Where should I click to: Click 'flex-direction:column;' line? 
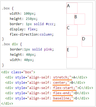(31, 35)
